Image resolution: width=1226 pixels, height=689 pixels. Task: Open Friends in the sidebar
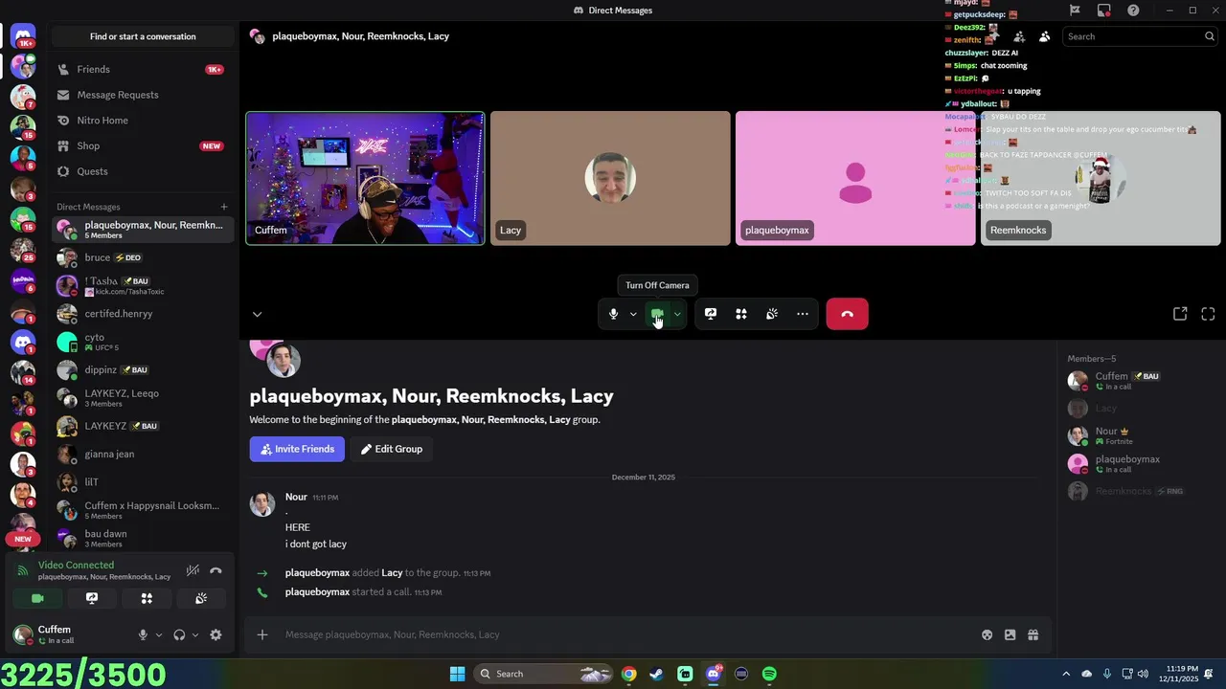(143, 69)
